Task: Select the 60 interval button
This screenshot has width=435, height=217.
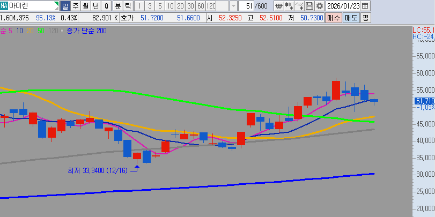Action: pos(201,5)
